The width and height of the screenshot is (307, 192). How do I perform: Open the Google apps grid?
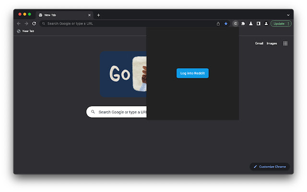pos(285,44)
